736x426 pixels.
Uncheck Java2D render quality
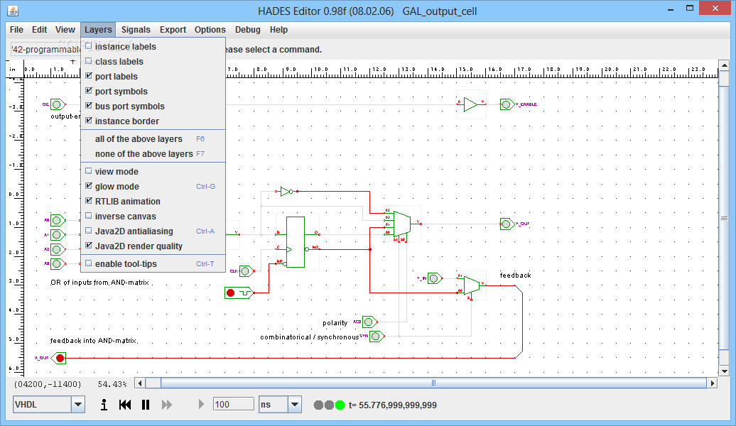(153, 246)
